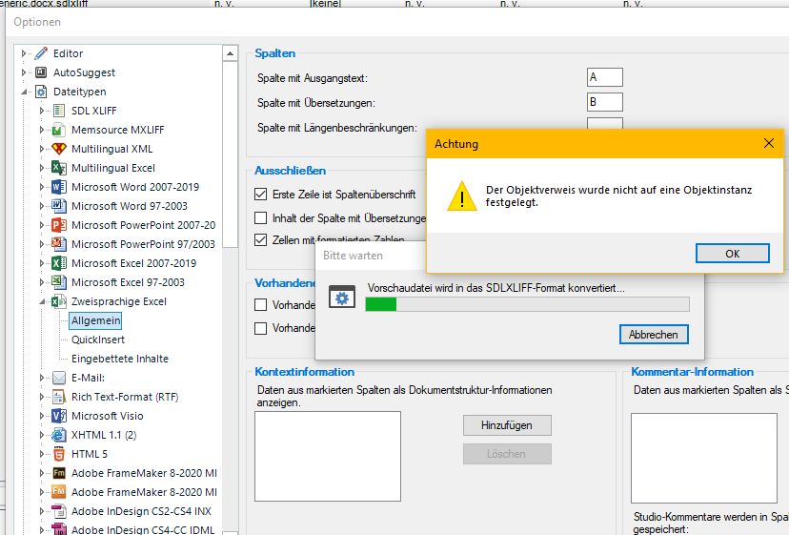
Task: Click 'Spalte mit Ausgangstext' field A
Action: coord(605,77)
